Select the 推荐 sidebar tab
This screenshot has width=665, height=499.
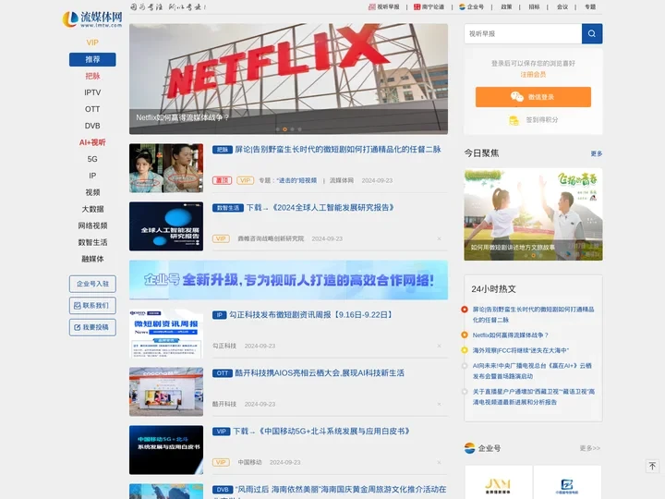tap(92, 59)
